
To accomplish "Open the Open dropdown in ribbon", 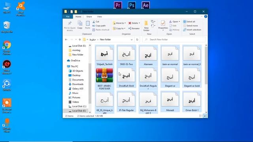I will coord(175,22).
